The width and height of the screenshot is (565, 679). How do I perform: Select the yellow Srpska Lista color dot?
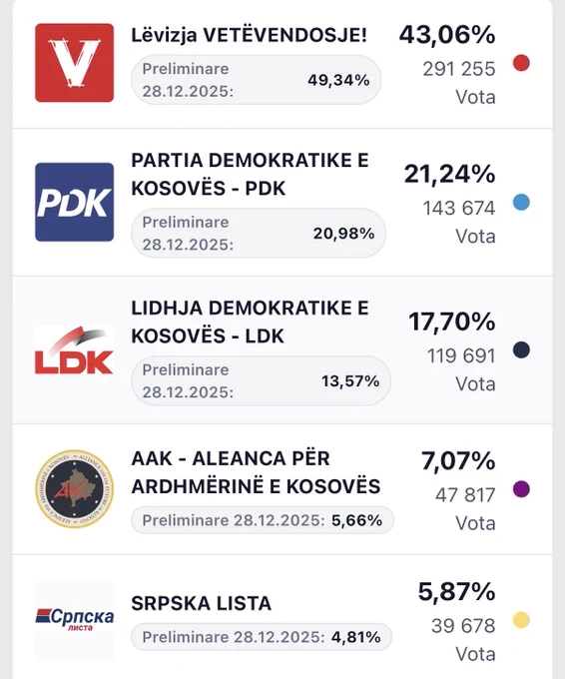pos(521,620)
